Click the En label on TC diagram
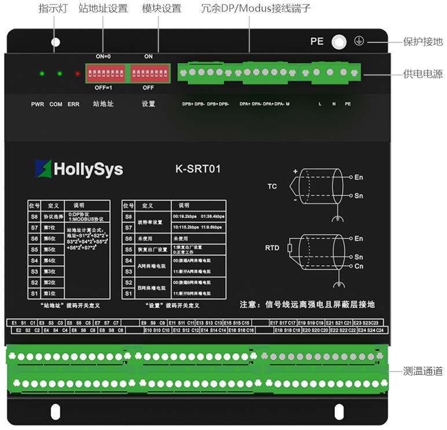 coord(359,177)
